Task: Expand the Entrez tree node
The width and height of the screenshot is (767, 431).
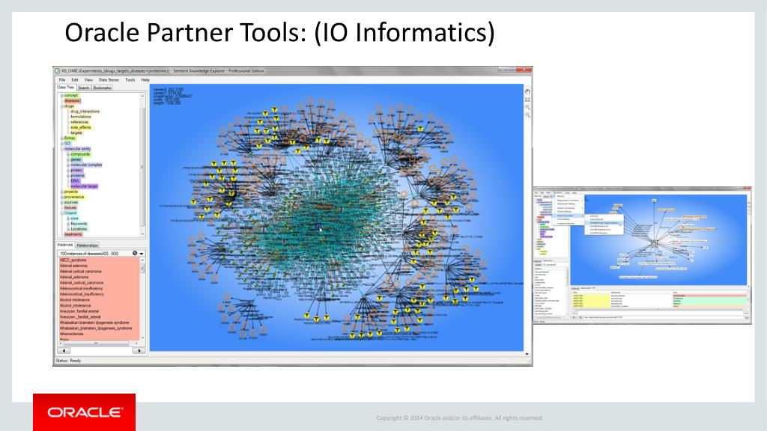Action: (62, 138)
